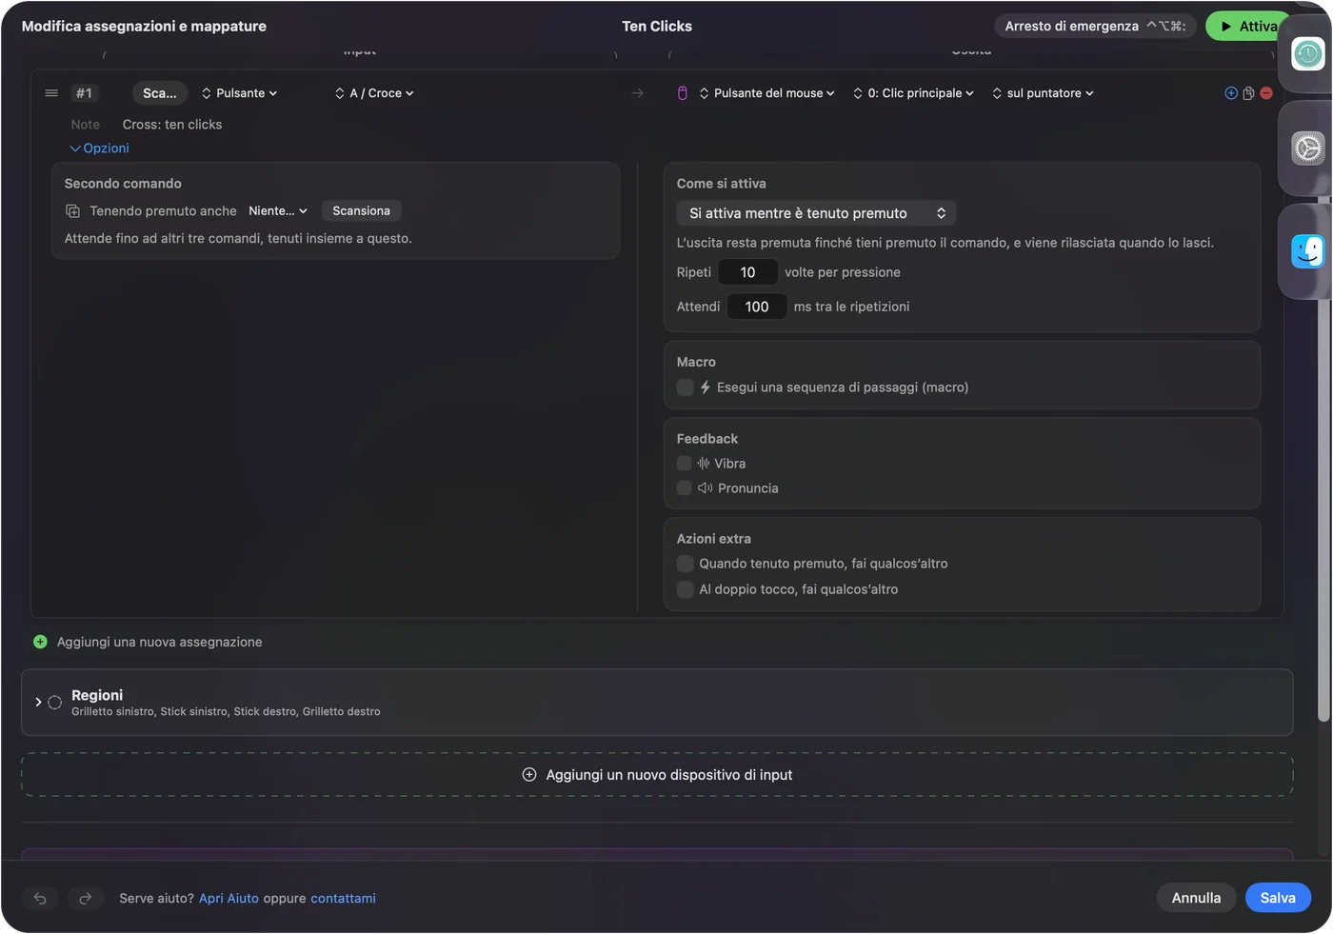Click the contattami link
Image resolution: width=1333 pixels, height=934 pixels.
tap(343, 898)
